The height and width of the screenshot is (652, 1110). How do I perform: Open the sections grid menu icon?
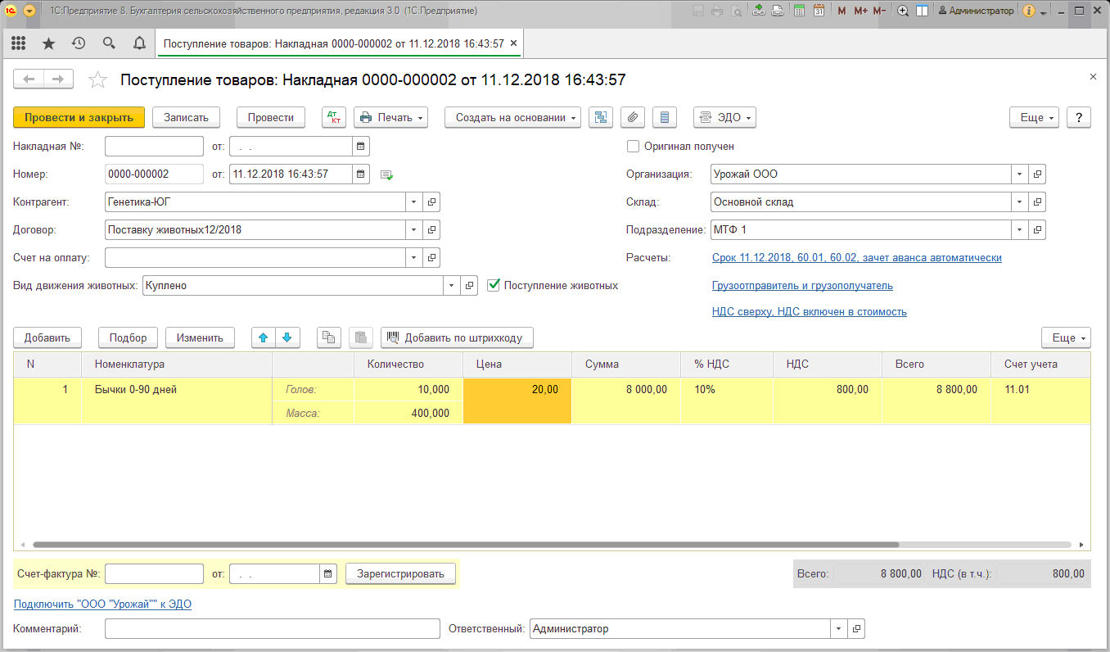[x=18, y=43]
